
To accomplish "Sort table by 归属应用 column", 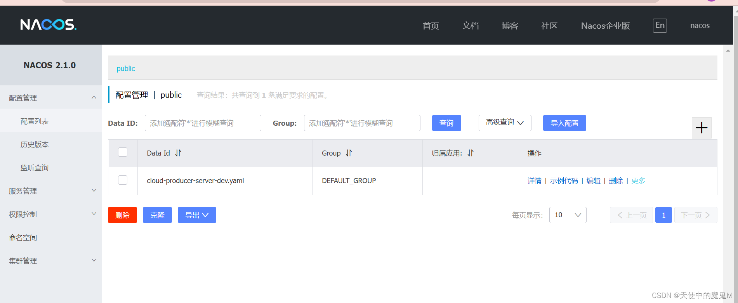I will click(471, 153).
